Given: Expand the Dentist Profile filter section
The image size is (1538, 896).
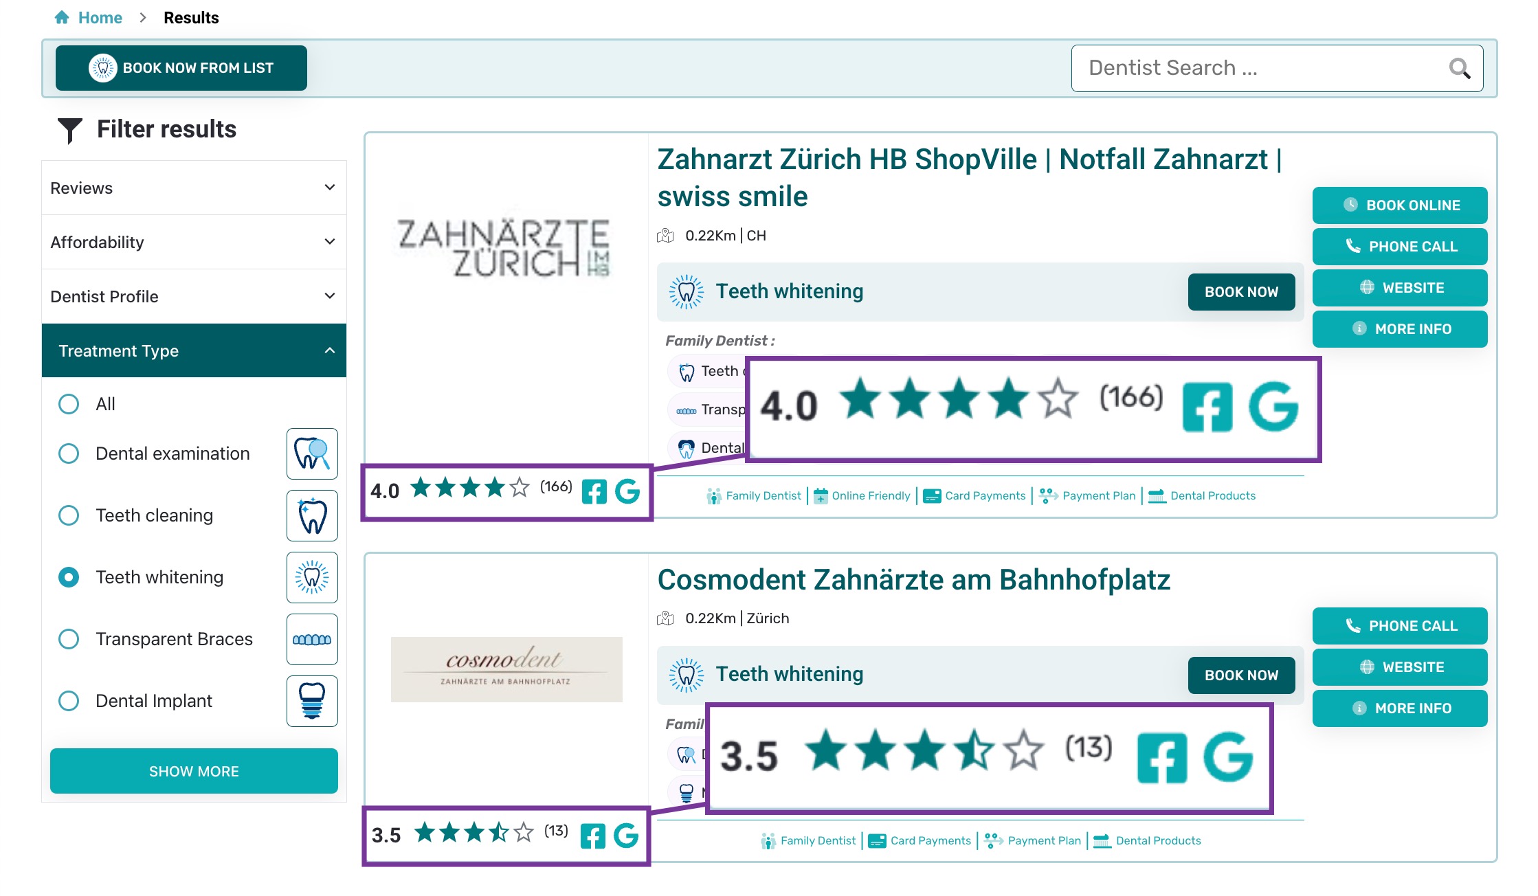Looking at the screenshot, I should tap(194, 296).
